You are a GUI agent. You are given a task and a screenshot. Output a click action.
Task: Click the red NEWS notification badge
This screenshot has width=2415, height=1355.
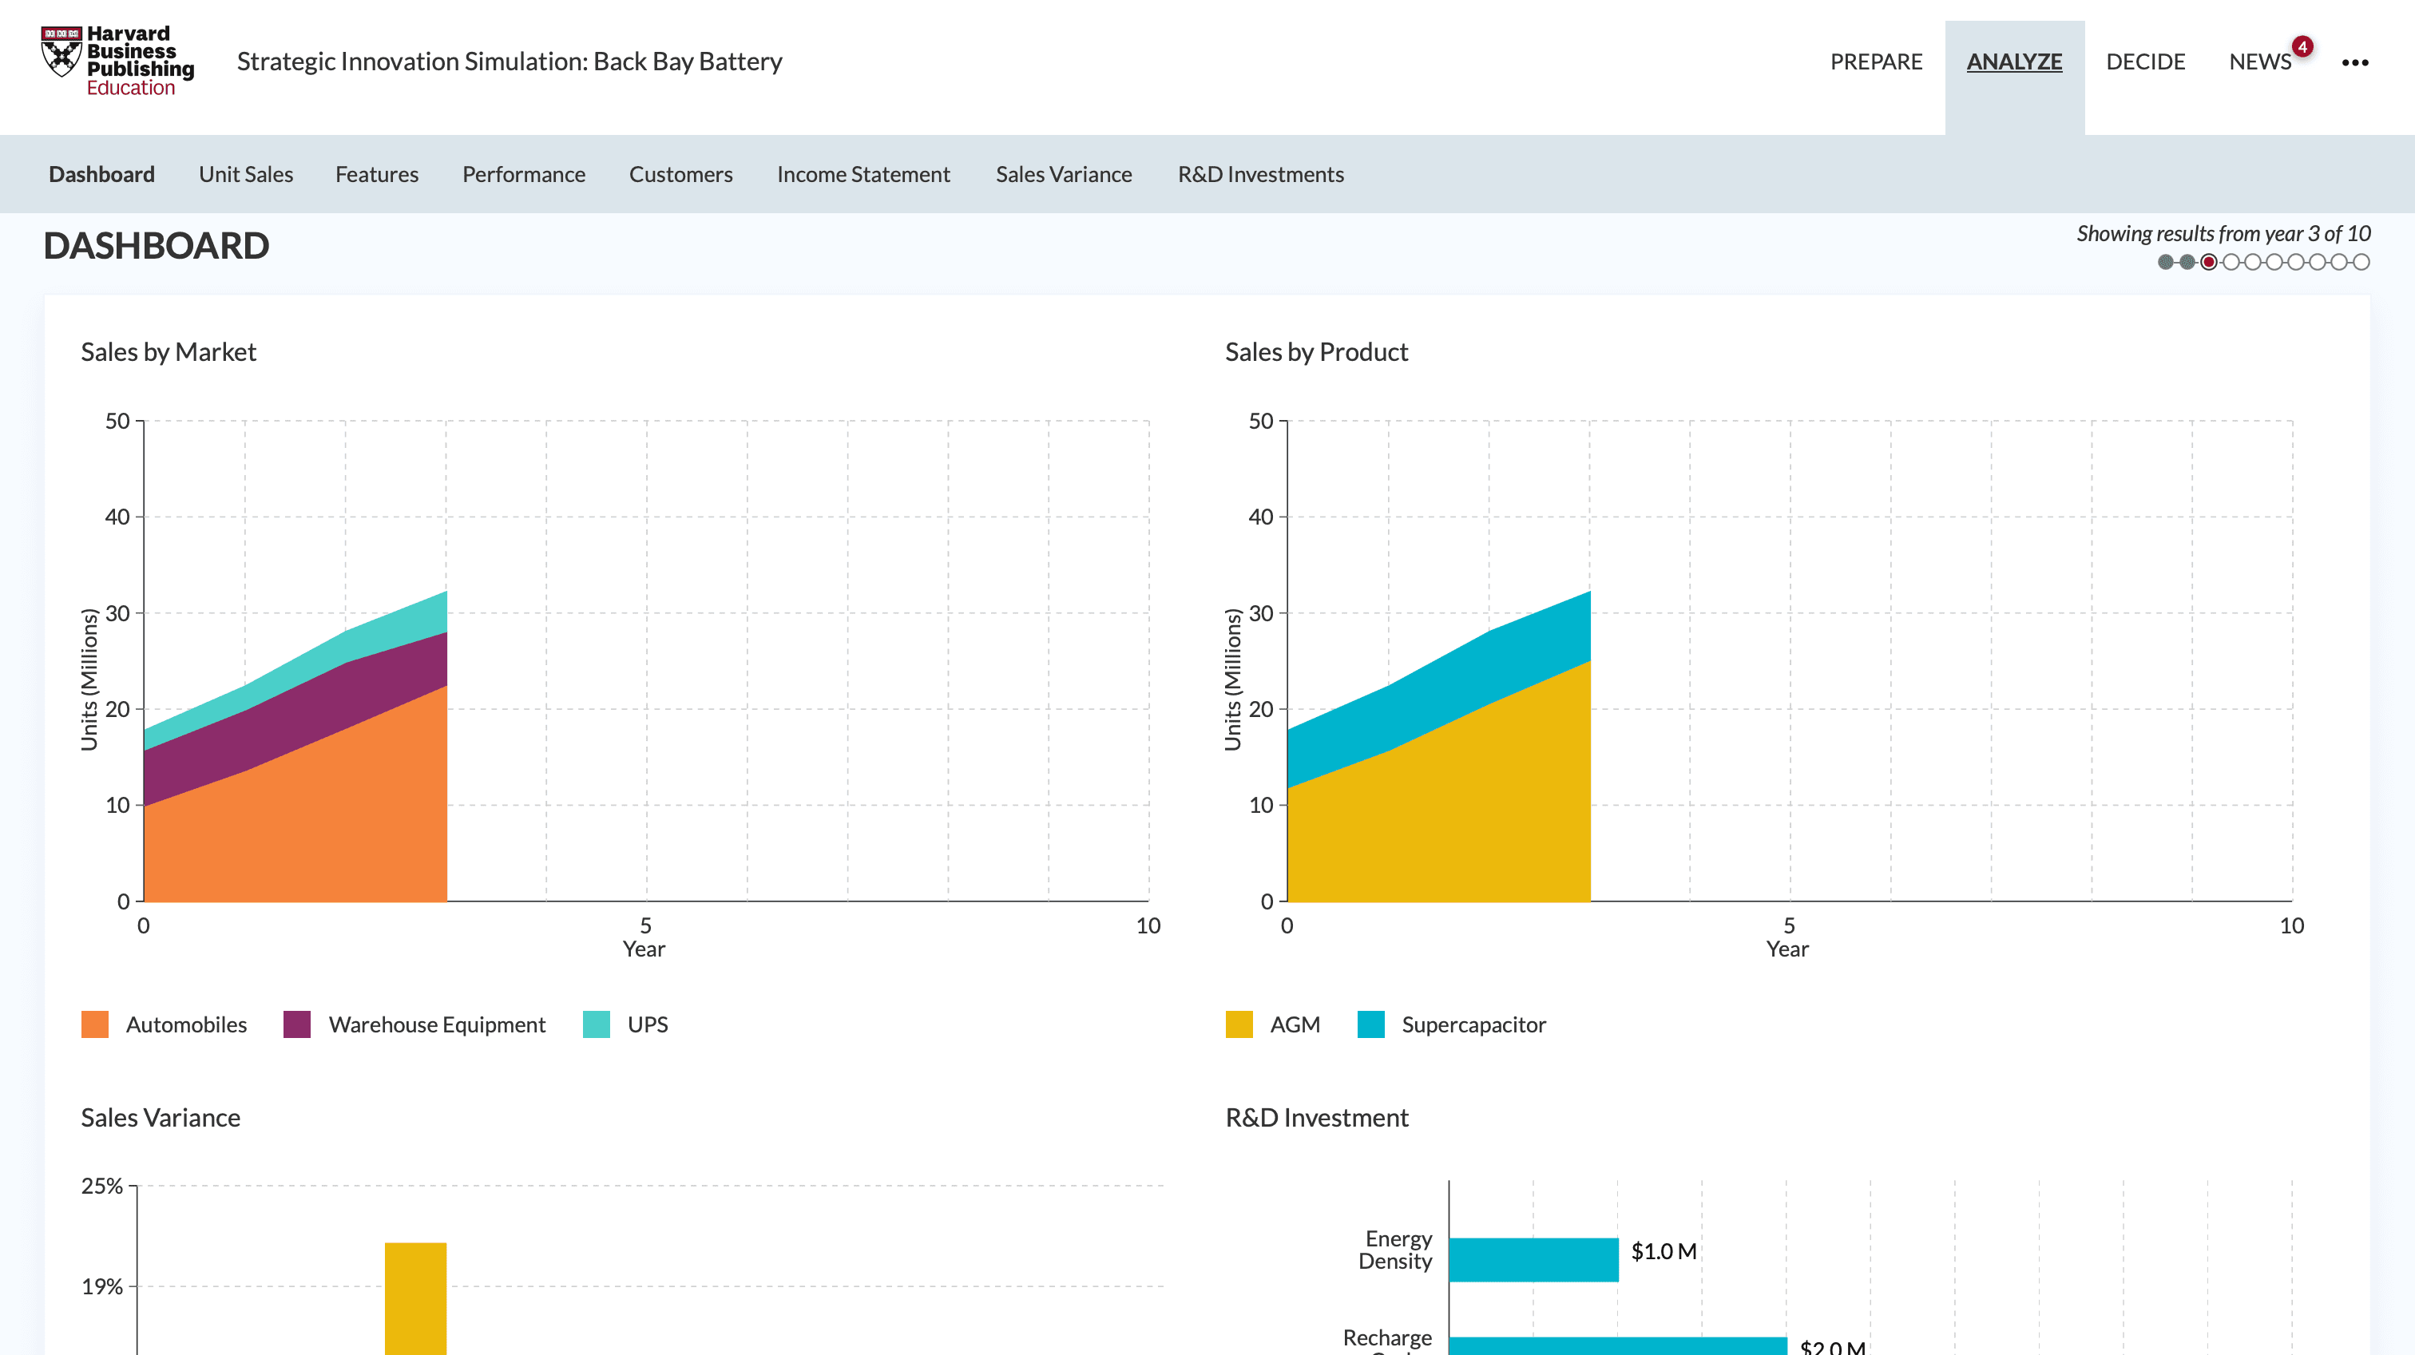2302,46
